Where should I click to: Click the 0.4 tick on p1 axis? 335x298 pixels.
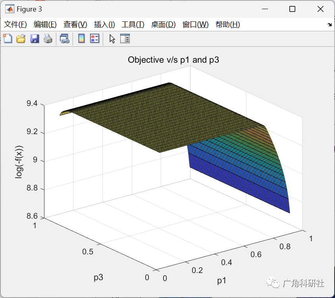(227, 262)
